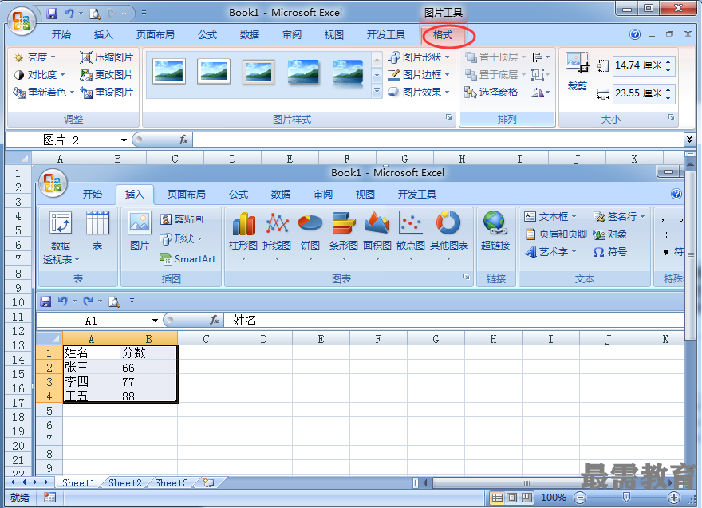The image size is (702, 508).
Task: Expand the picture styles gallery
Action: click(x=377, y=91)
